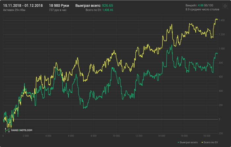Screen dimensions: 231x147
Task: Click the x-axis label 10 000
Action: 116,136
